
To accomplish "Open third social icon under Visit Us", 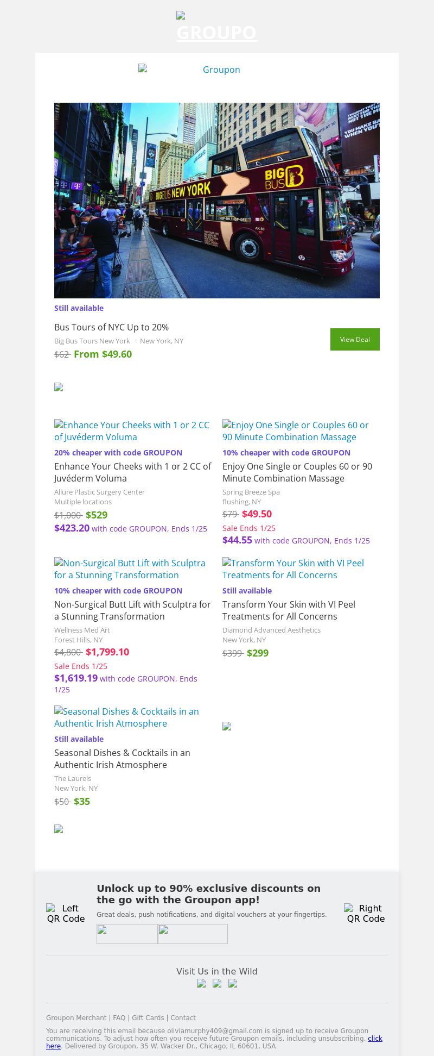I will [x=233, y=983].
